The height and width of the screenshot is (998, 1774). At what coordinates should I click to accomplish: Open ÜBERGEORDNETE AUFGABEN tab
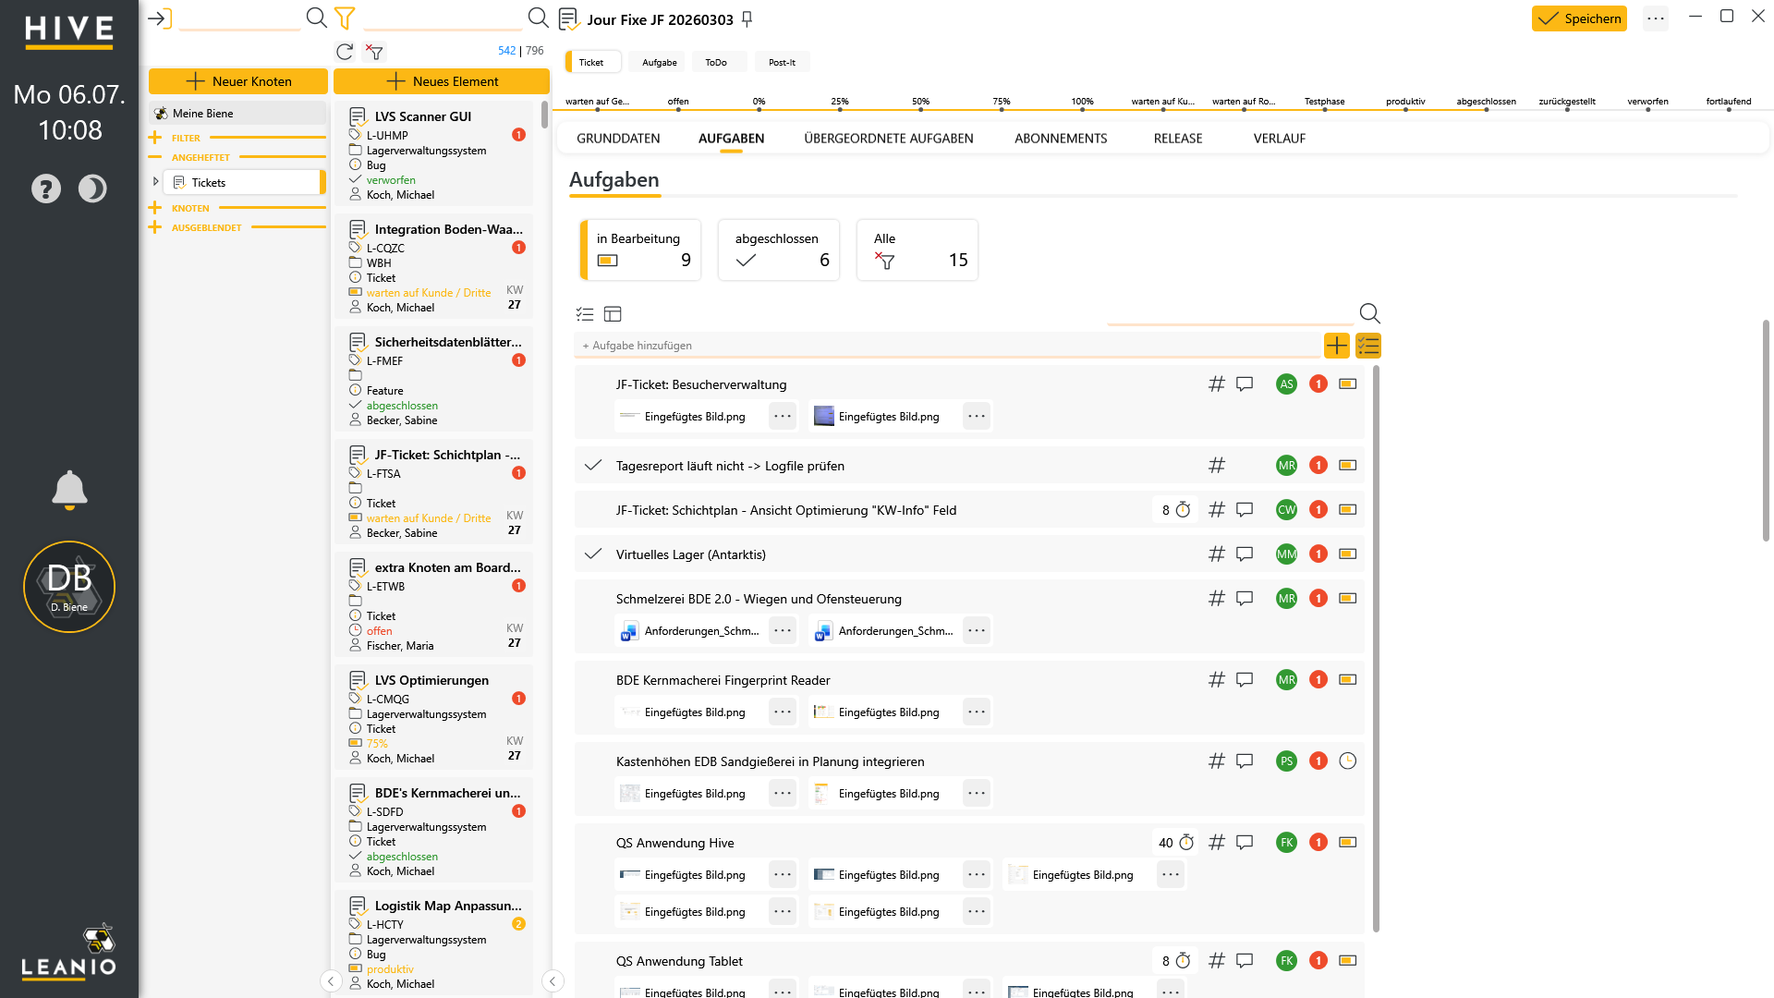888,138
